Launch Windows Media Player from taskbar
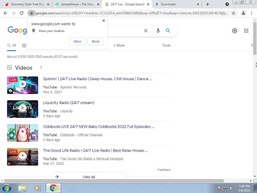This screenshot has width=257, height=193. 37,188
